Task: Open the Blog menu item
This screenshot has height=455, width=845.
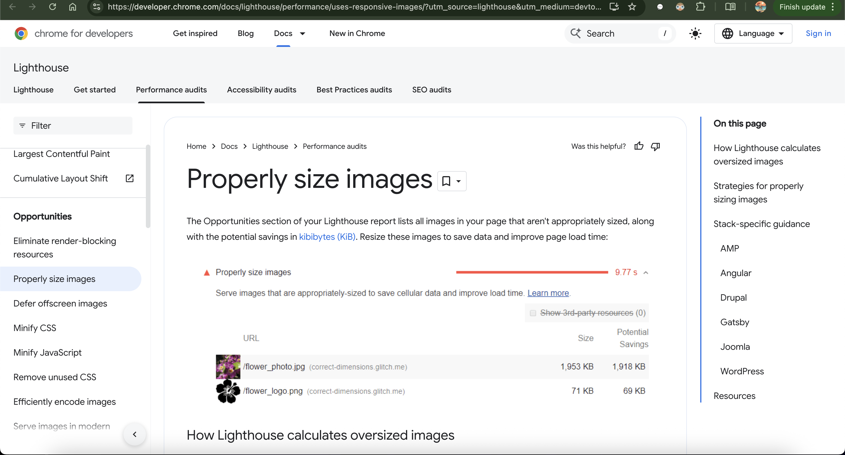Action: [246, 33]
